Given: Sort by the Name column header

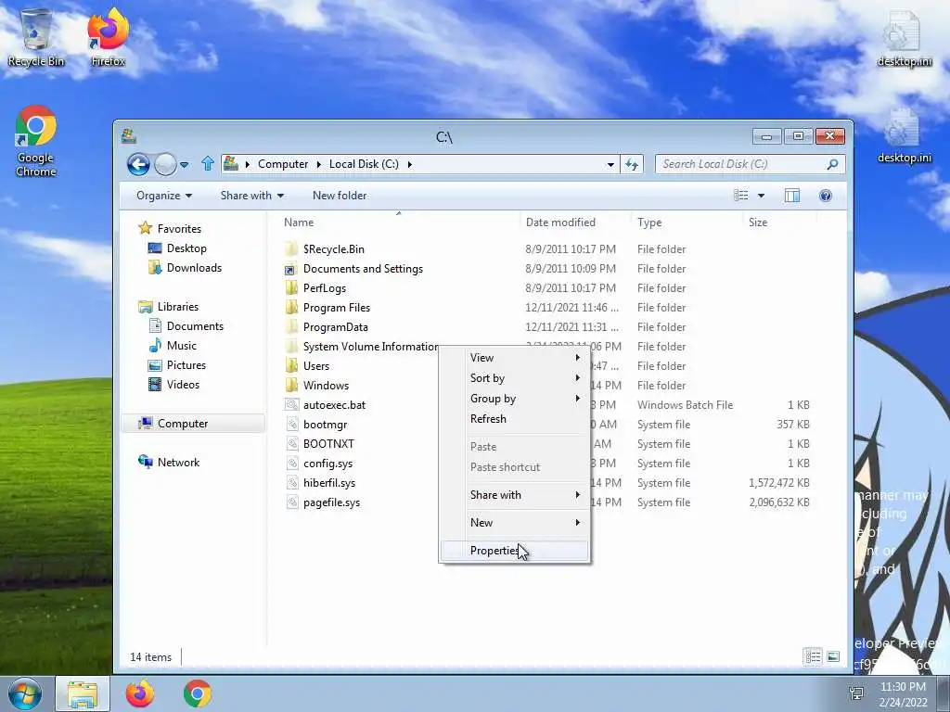Looking at the screenshot, I should 299,222.
